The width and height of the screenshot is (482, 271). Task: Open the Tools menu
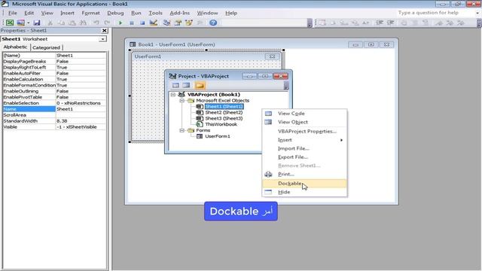click(155, 13)
